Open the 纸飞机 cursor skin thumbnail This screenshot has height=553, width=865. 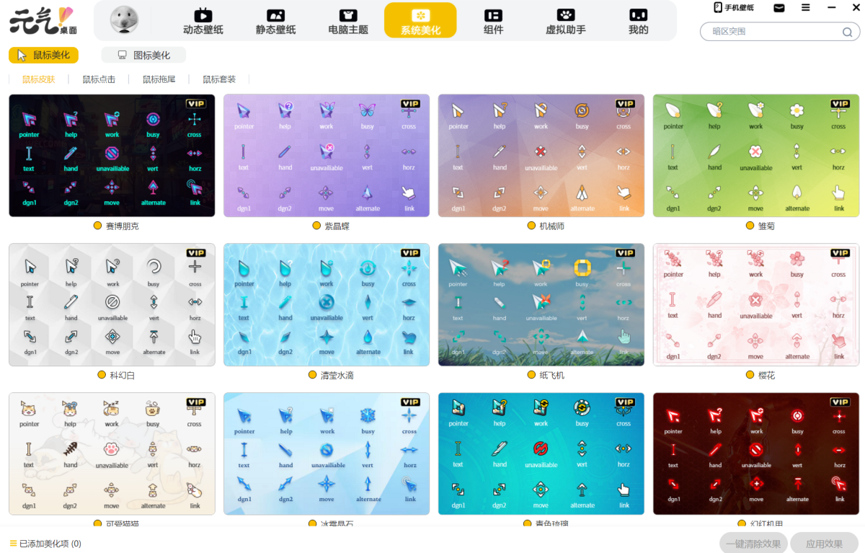pyautogui.click(x=541, y=305)
